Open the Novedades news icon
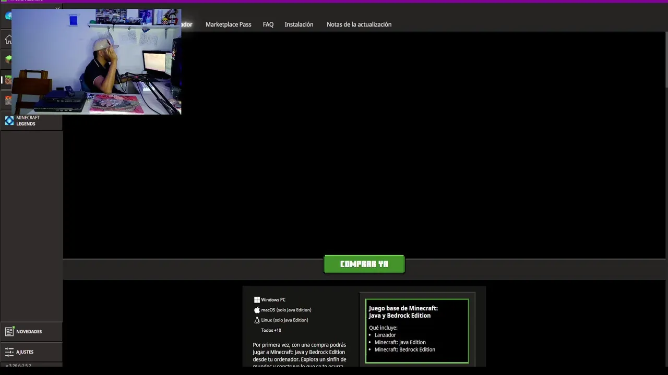668x375 pixels. point(9,331)
